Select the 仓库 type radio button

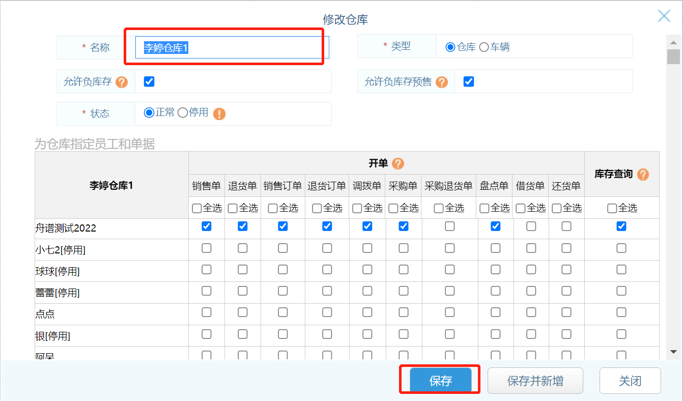(x=450, y=47)
